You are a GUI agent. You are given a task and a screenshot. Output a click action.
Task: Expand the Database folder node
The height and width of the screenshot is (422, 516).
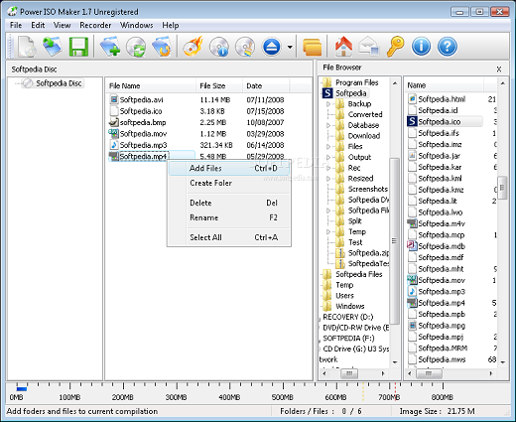[328, 125]
